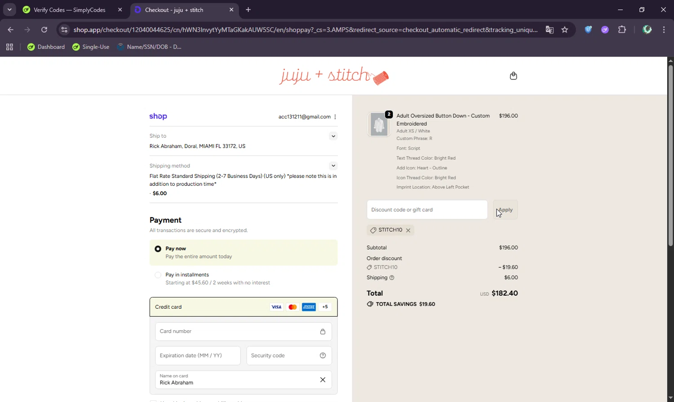Screen dimensions: 674x402
Task: Open the Dashboard bookmark
Action: pyautogui.click(x=46, y=47)
